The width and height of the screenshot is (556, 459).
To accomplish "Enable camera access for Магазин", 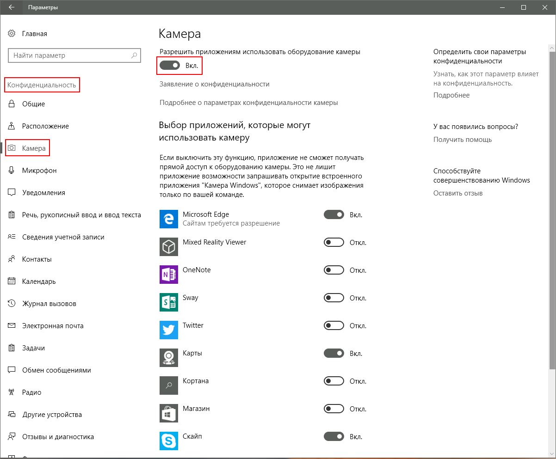I will pyautogui.click(x=334, y=409).
